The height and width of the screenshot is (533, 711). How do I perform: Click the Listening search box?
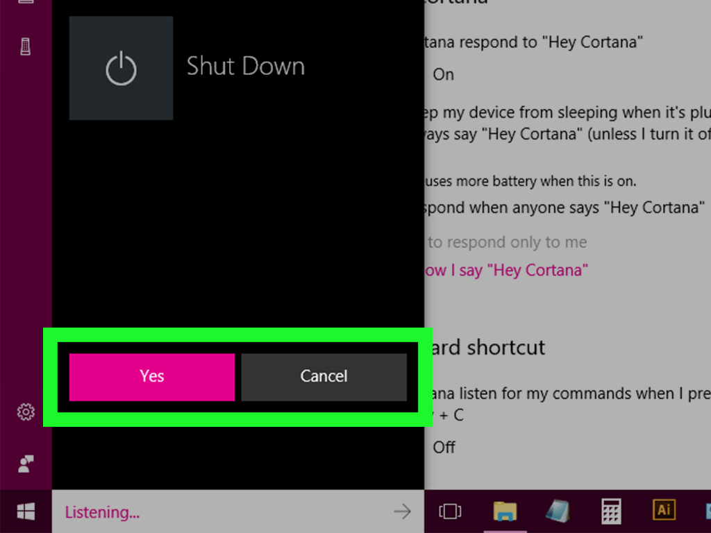(238, 511)
